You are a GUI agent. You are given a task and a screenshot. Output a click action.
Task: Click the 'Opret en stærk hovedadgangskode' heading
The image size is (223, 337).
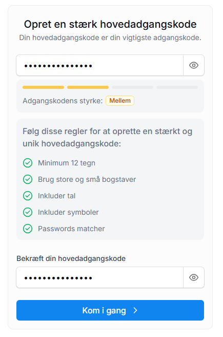[x=110, y=24]
